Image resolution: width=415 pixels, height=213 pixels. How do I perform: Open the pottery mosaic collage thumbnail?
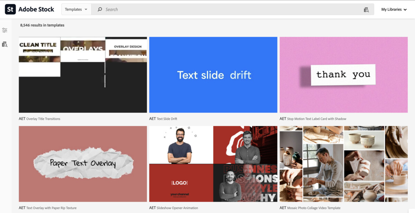(x=343, y=164)
